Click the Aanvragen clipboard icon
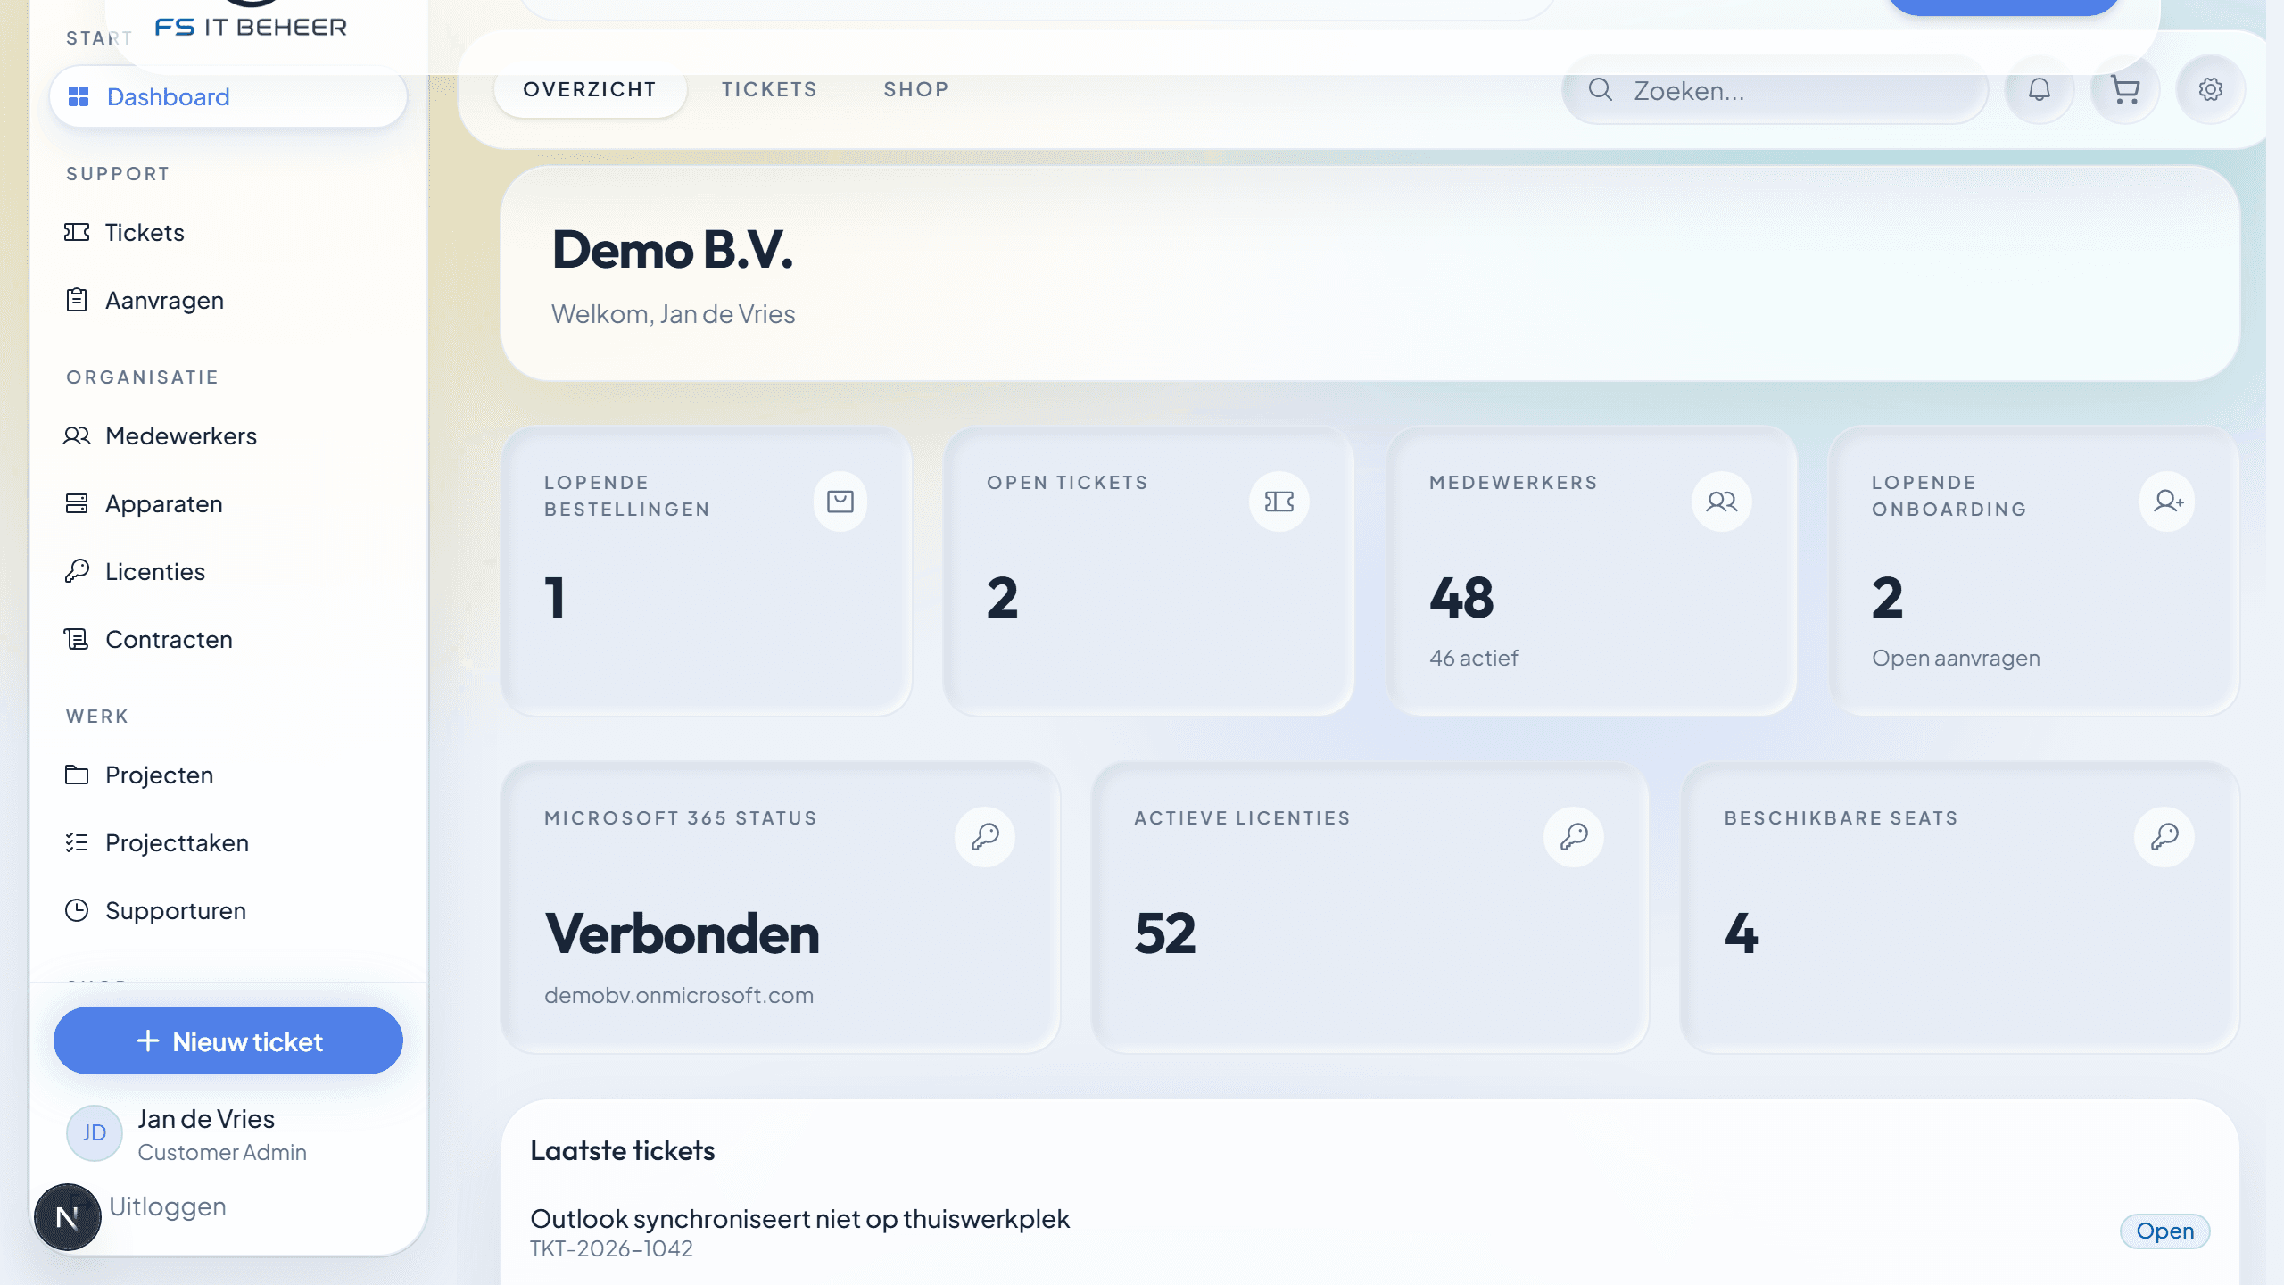Image resolution: width=2284 pixels, height=1285 pixels. pyautogui.click(x=77, y=300)
